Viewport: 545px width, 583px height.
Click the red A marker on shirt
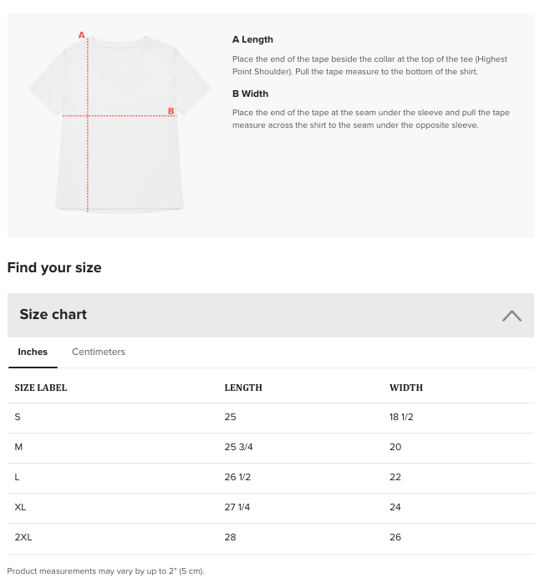click(81, 35)
